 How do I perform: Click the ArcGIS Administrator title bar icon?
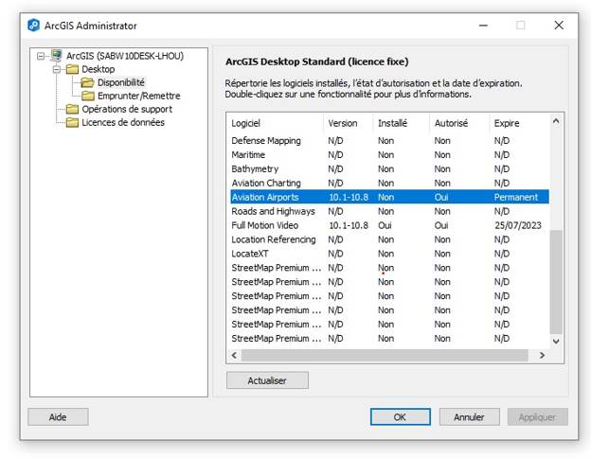click(33, 26)
